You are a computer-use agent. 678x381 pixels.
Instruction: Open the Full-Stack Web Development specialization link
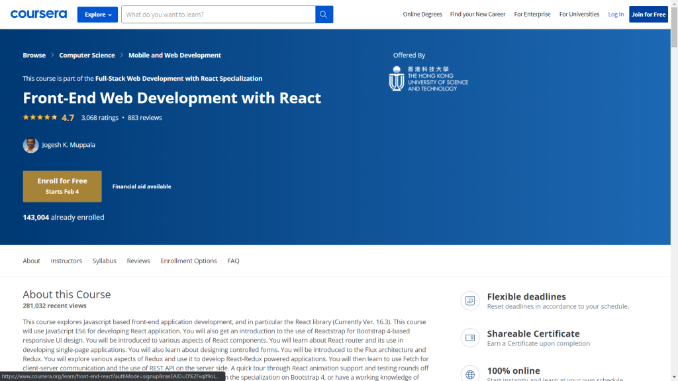pos(177,78)
